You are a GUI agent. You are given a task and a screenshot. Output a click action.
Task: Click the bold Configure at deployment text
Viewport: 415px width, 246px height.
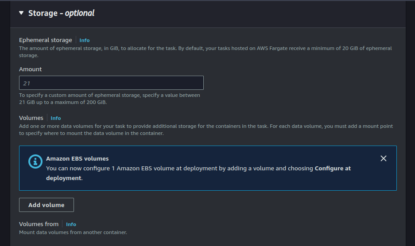[x=333, y=169]
